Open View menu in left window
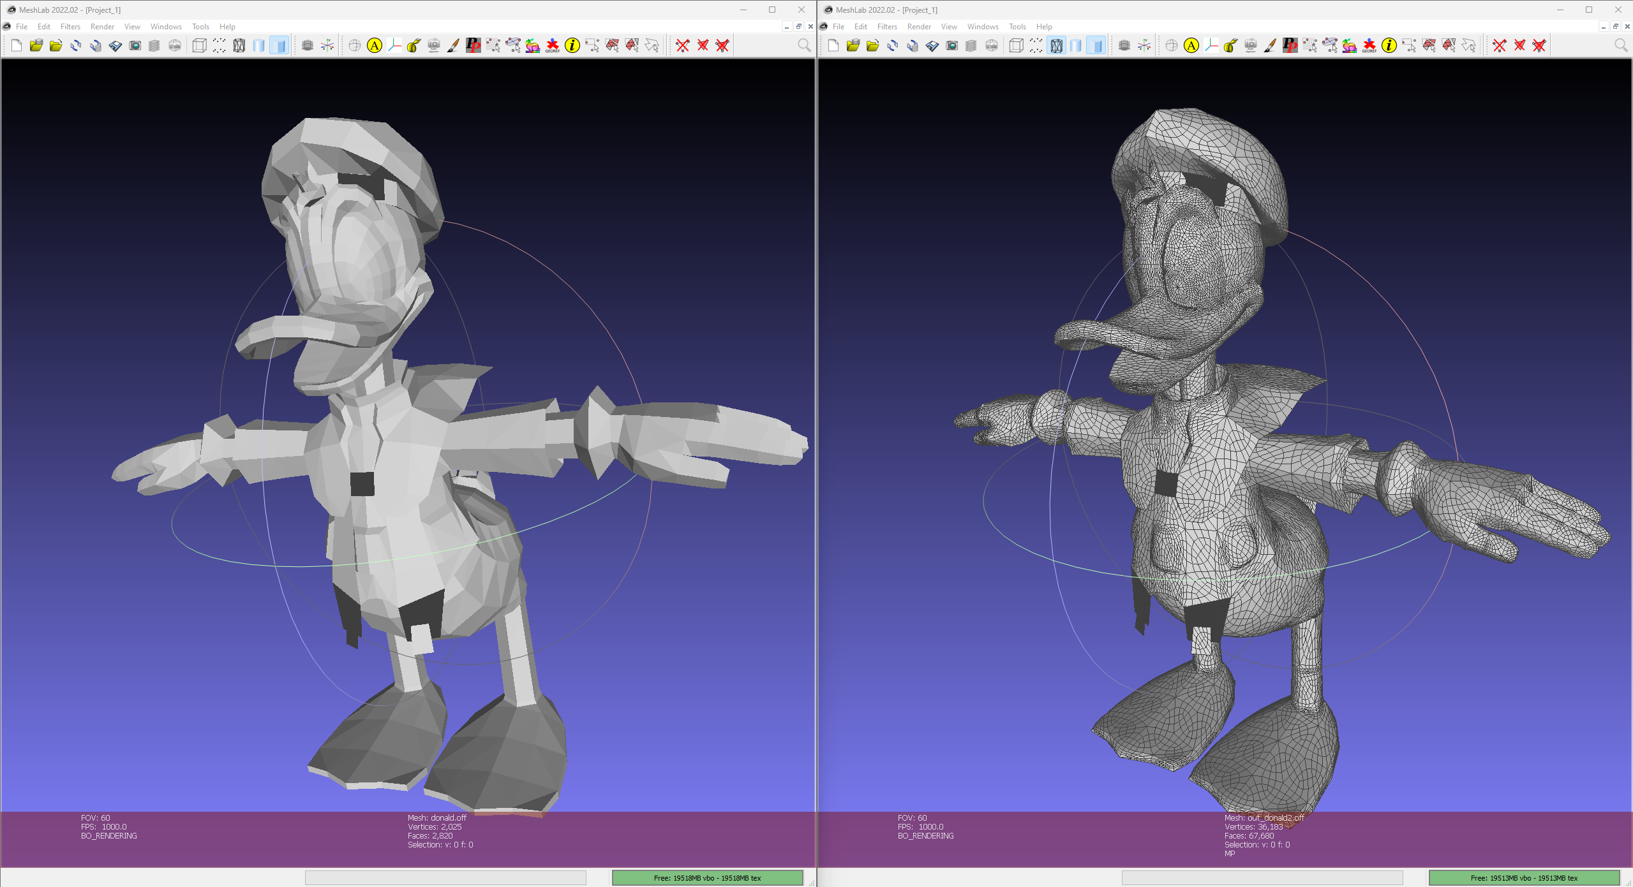Screen dimensions: 1633x887 (x=132, y=27)
